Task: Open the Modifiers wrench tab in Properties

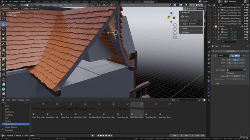Action: [x=209, y=81]
